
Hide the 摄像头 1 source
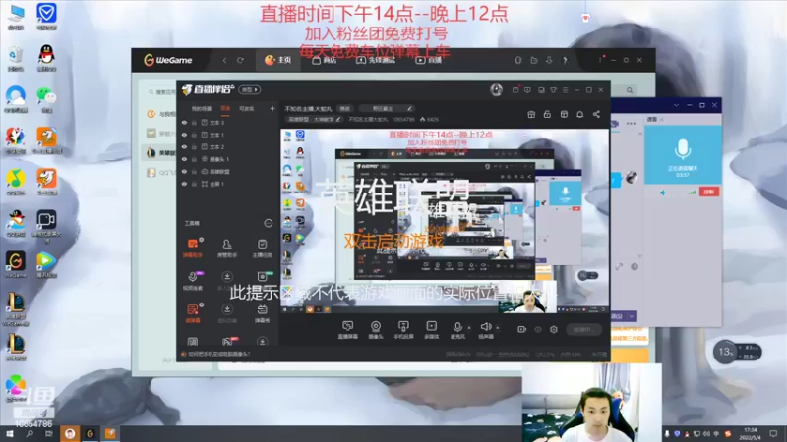click(184, 159)
